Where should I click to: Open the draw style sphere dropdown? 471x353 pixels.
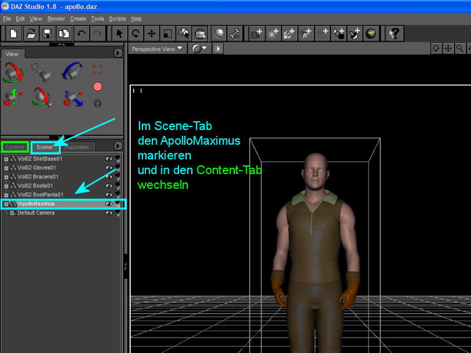coord(199,49)
